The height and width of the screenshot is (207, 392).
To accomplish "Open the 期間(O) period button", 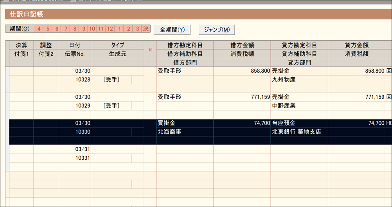I will pyautogui.click(x=20, y=29).
